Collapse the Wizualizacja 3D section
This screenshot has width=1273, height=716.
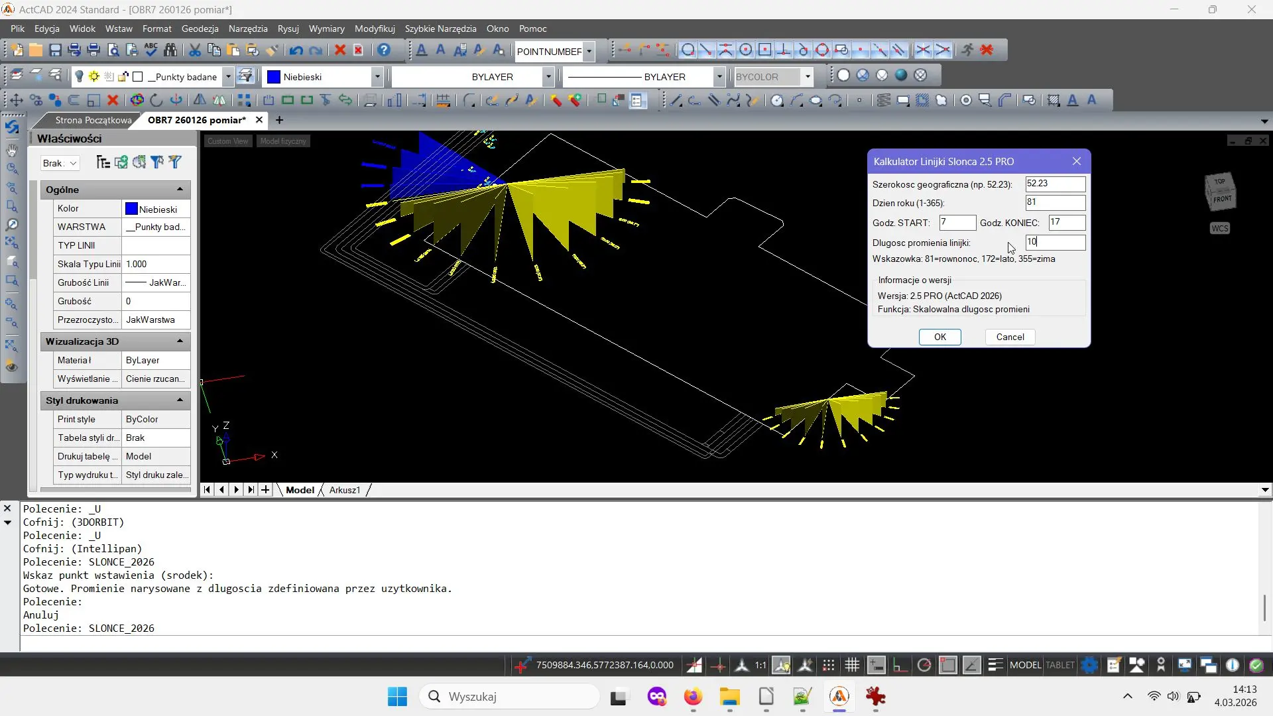point(180,341)
